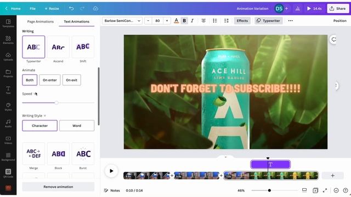Decrease font size with minus button
351x197 pixels.
[148, 21]
